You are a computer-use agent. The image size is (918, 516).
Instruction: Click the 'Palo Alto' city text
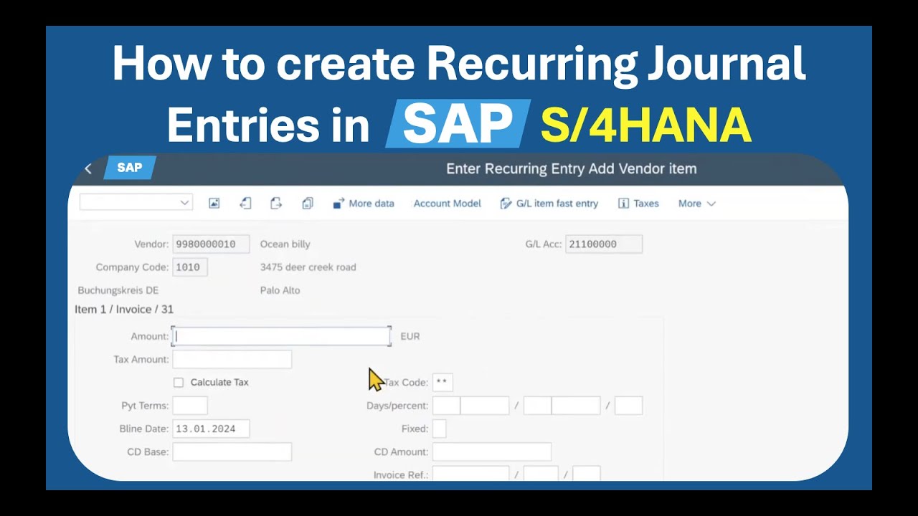click(280, 290)
